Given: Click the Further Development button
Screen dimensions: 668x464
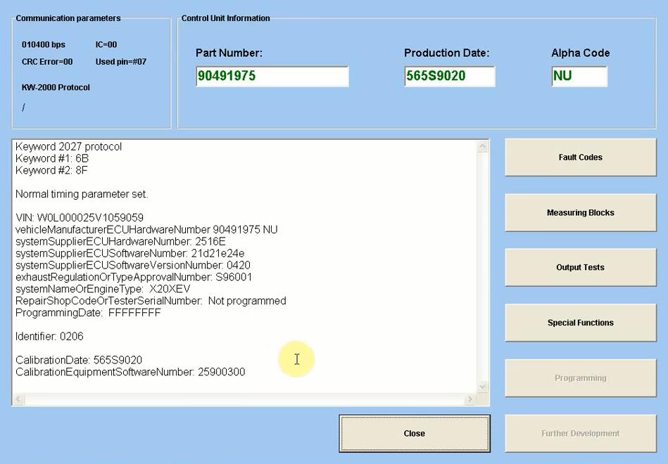Looking at the screenshot, I should tap(581, 433).
